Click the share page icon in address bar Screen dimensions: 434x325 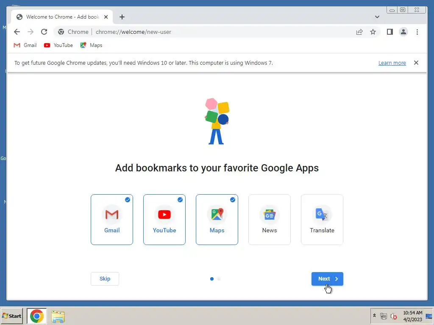[x=359, y=32]
